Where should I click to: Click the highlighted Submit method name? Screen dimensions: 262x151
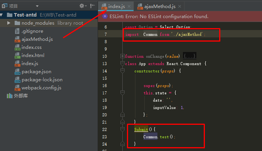pos(141,129)
